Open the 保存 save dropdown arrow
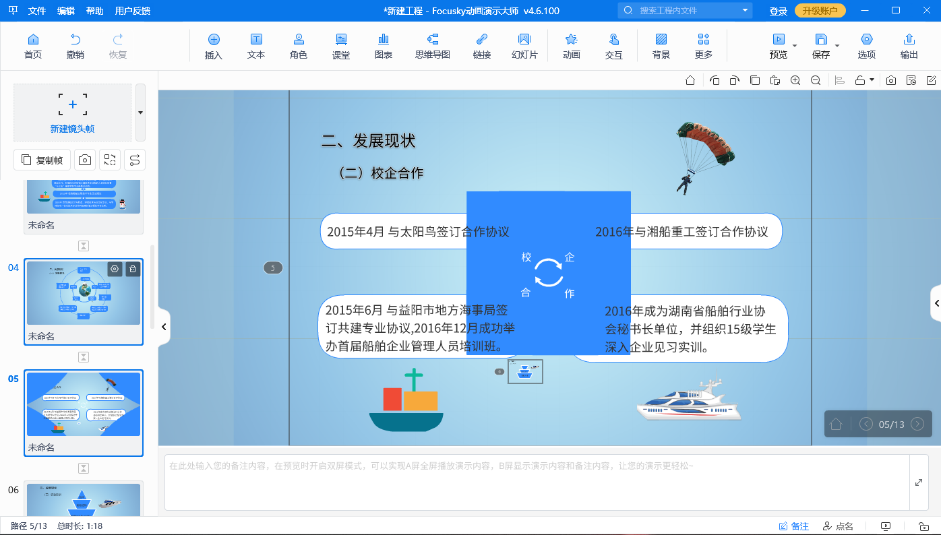The width and height of the screenshot is (941, 535). coord(837,46)
